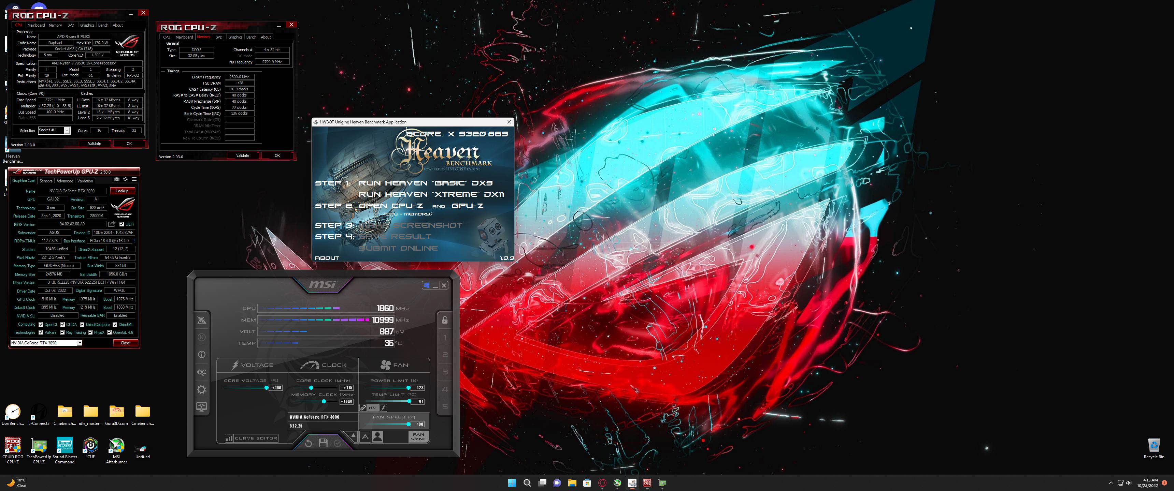Screen dimensions: 1174x491
Task: Open Afterburner hardware monitor icon
Action: pyautogui.click(x=201, y=407)
